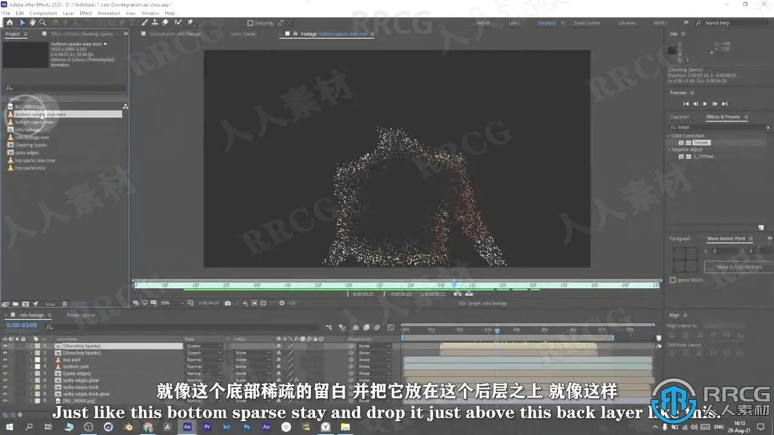Viewport: 774px width, 435px height.
Task: Create a new composition from Project panel
Action: point(25,304)
